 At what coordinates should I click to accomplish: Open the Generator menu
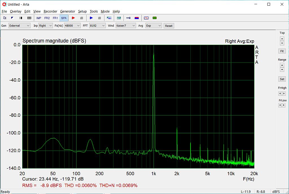coord(68,11)
